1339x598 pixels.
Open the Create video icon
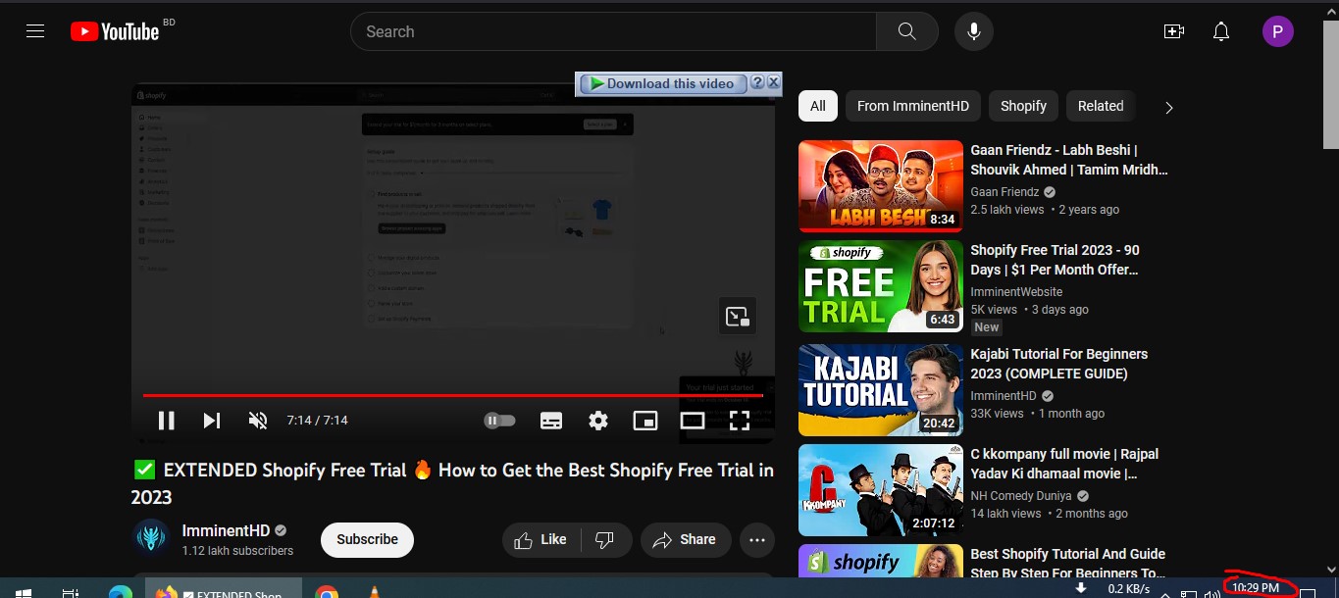(x=1174, y=31)
